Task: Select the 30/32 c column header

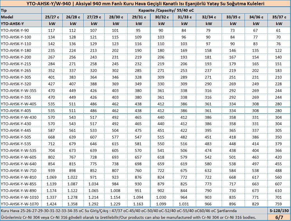Action: (x=161, y=17)
